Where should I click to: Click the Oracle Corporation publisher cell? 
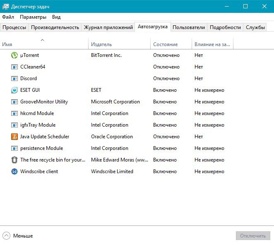click(112, 137)
